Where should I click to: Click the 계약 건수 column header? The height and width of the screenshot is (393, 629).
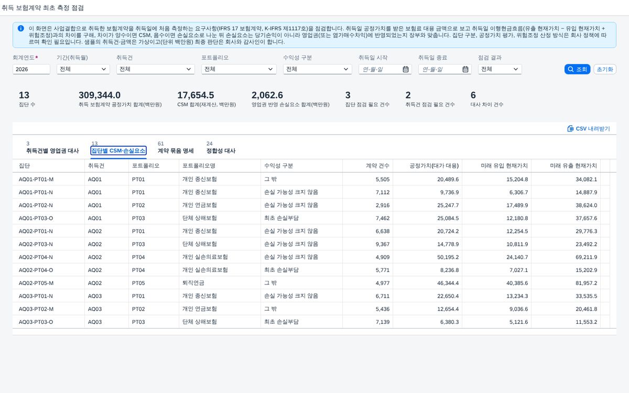pyautogui.click(x=367, y=166)
